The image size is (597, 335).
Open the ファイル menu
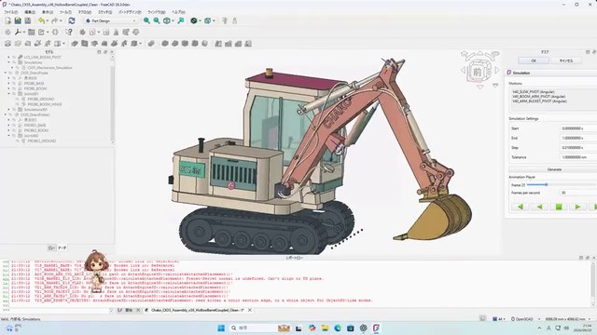pos(10,12)
